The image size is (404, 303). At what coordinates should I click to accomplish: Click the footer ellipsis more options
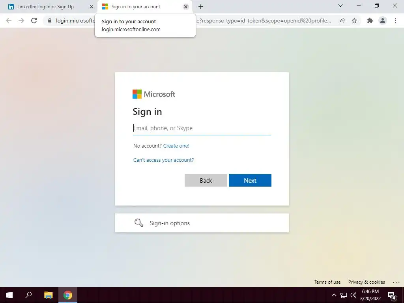click(396, 282)
